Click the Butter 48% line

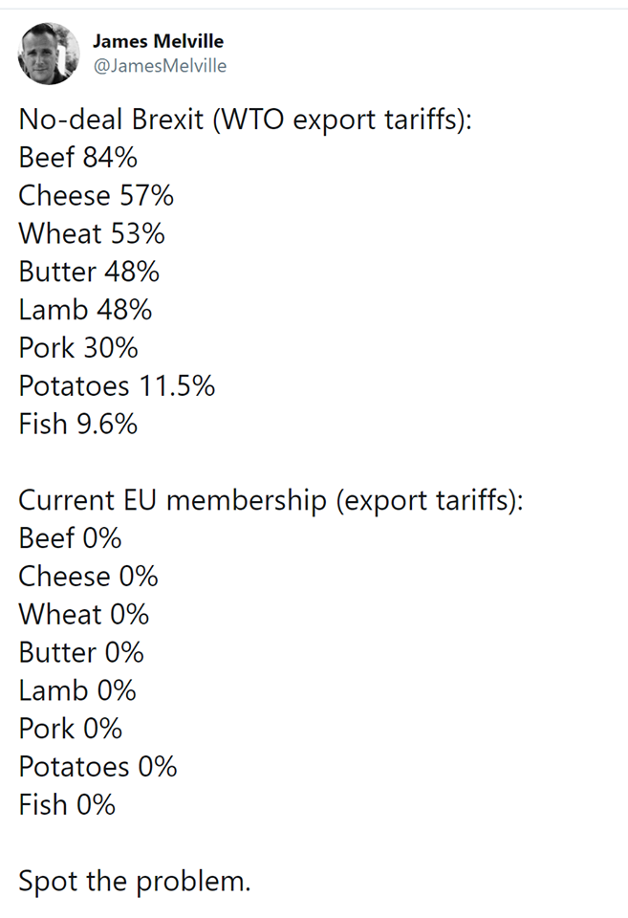click(89, 272)
